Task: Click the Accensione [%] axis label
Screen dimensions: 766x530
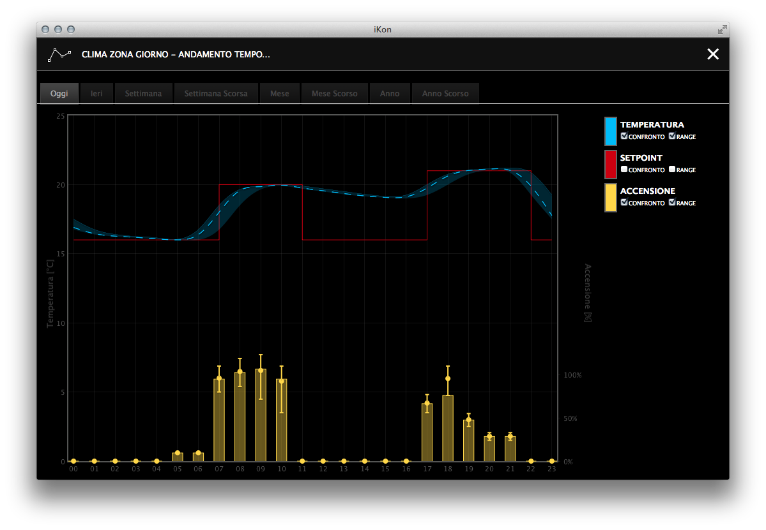Action: (588, 293)
